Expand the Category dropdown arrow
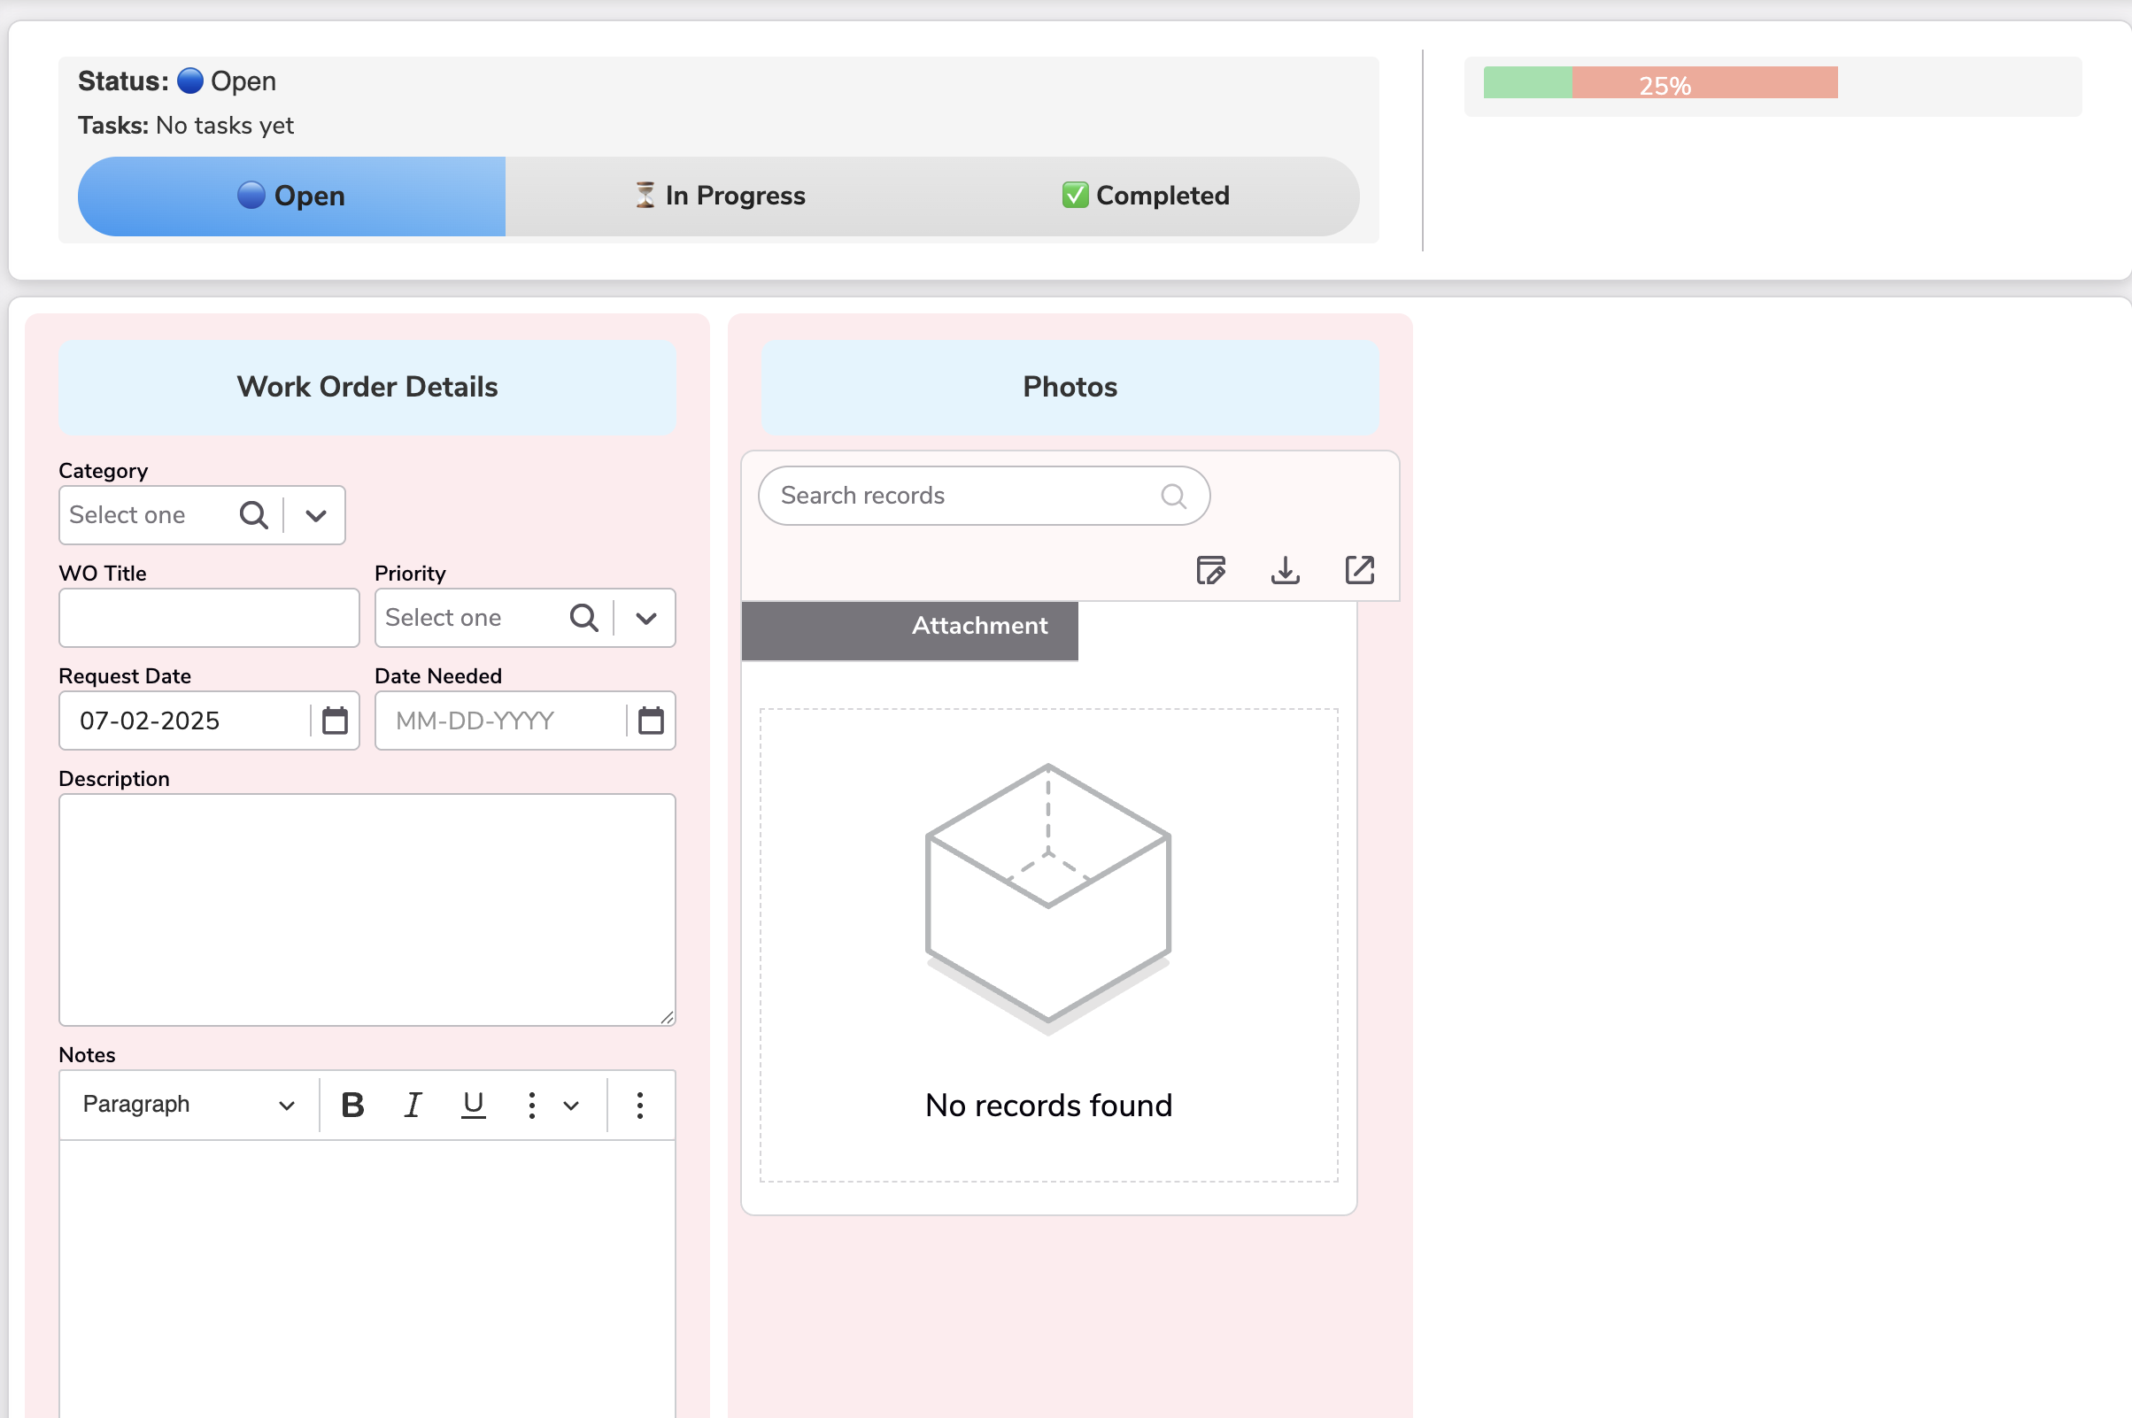Image resolution: width=2132 pixels, height=1418 pixels. tap(315, 515)
